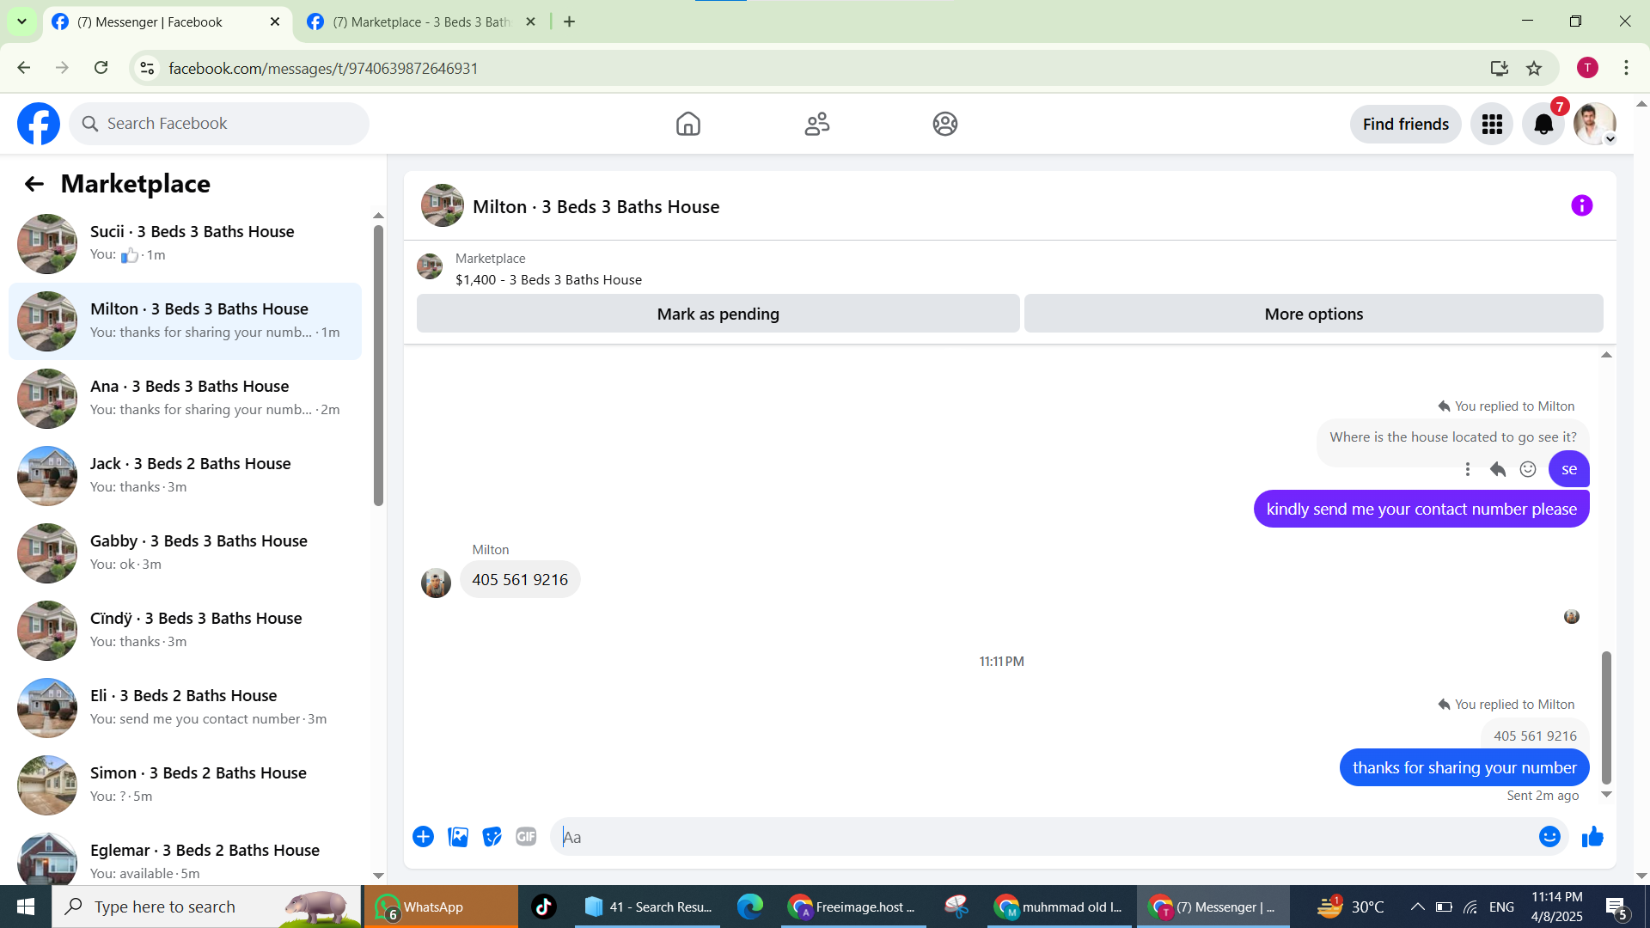Image resolution: width=1650 pixels, height=928 pixels.
Task: Reply to the 'se' message
Action: point(1497,469)
